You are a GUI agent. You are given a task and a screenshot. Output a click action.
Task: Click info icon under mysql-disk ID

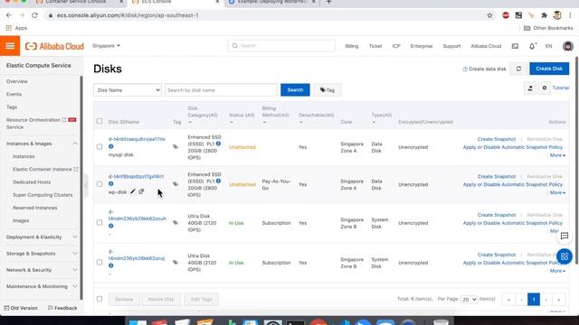(x=110, y=146)
